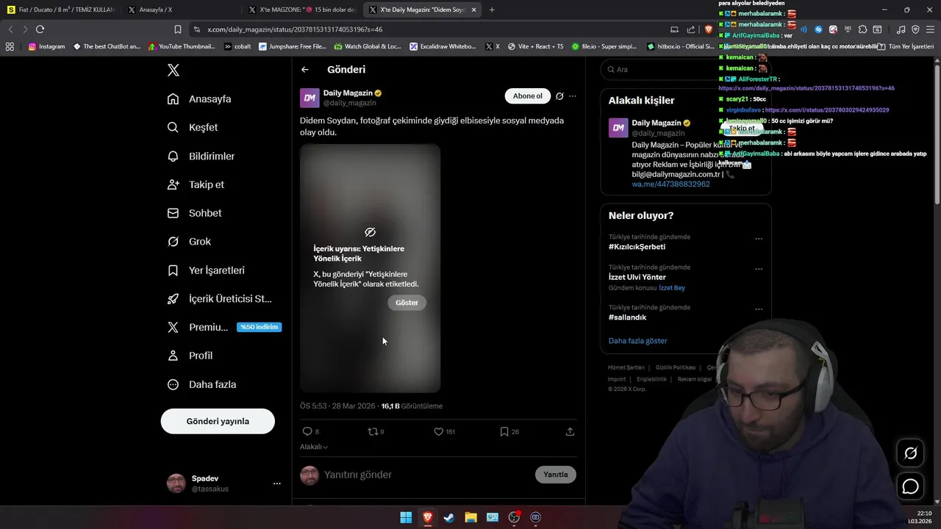Viewport: 941px width, 529px height.
Task: Click Daily Magazin avatar in post
Action: coord(310,98)
